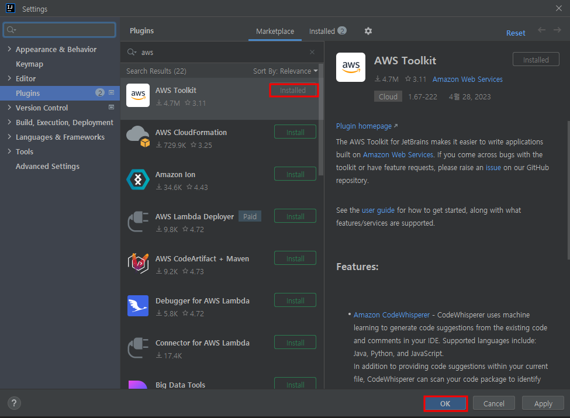Click the IntelliJ logo in title bar
Image resolution: width=570 pixels, height=418 pixels.
point(10,8)
